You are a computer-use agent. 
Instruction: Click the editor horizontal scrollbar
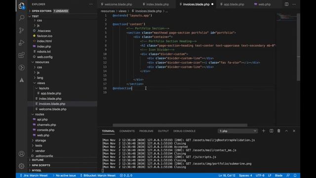180,125
